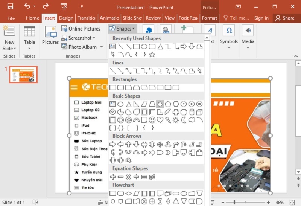Select the quad arrow block arrow shape
The width and height of the screenshot is (301, 206).
(160, 144)
